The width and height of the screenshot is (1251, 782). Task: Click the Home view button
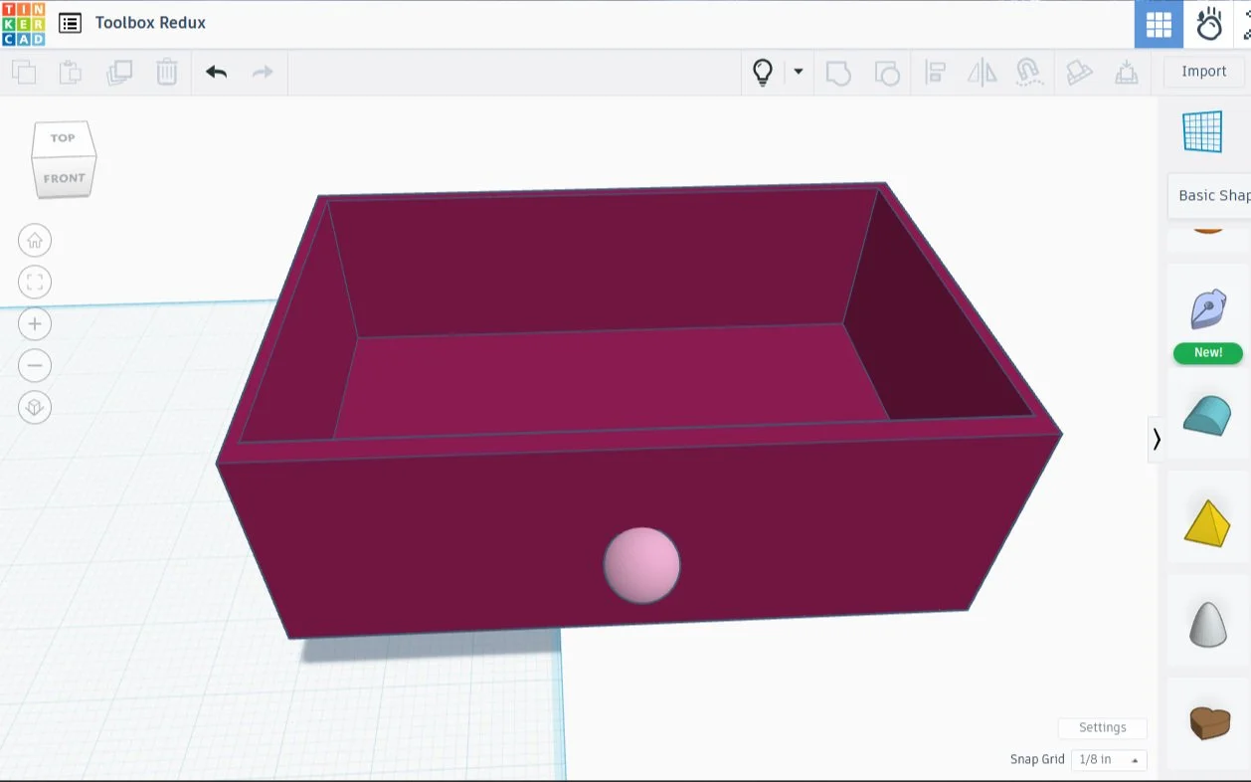pyautogui.click(x=35, y=240)
